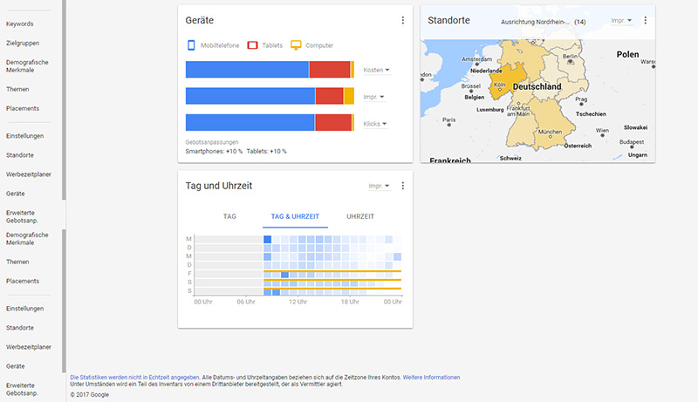Screen dimensions: 698x402
Task: Open Keywords in the sidebar
Action: click(x=19, y=24)
